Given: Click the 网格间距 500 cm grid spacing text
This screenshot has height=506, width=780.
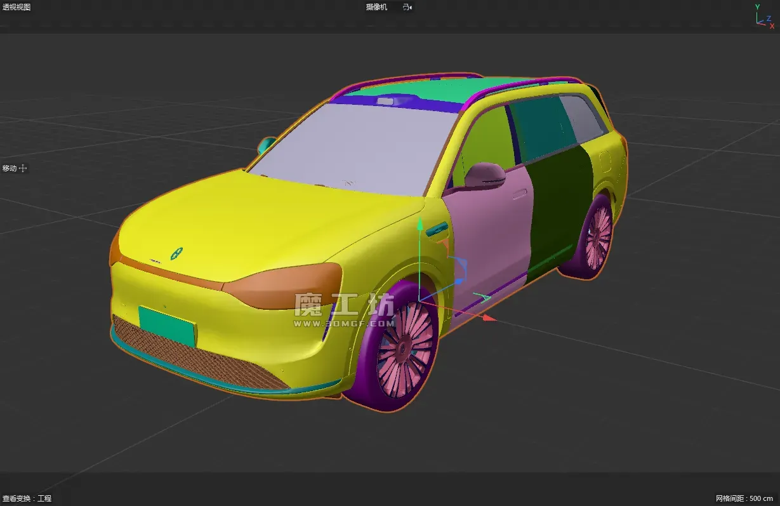Looking at the screenshot, I should [744, 498].
